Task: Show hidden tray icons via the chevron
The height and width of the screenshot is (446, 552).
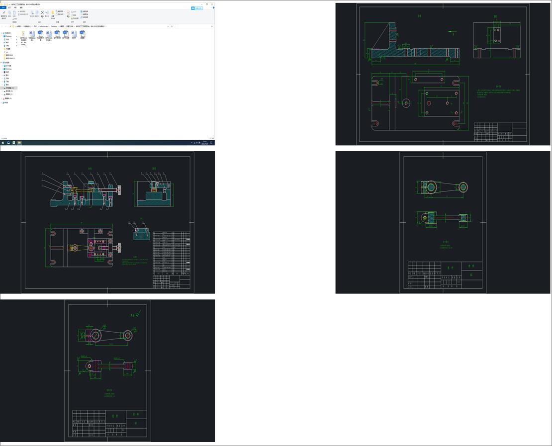Action: 191,143
